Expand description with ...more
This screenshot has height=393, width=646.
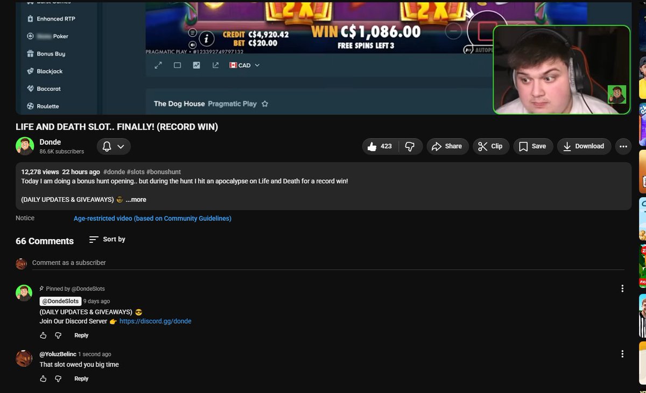tap(136, 200)
